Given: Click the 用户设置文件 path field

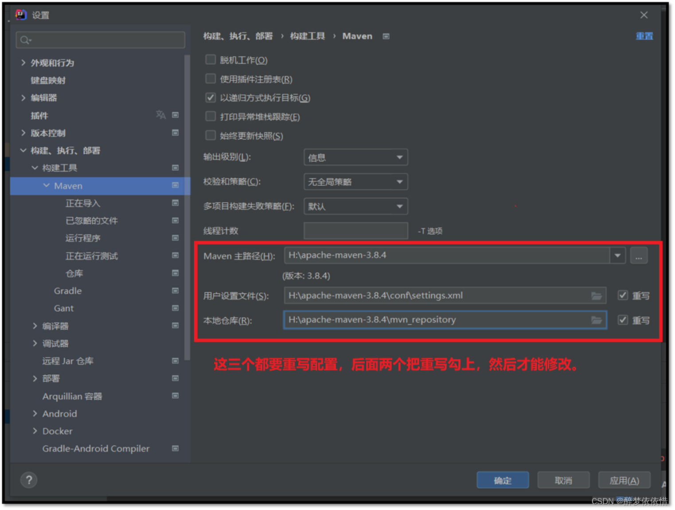Looking at the screenshot, I should click(x=445, y=295).
